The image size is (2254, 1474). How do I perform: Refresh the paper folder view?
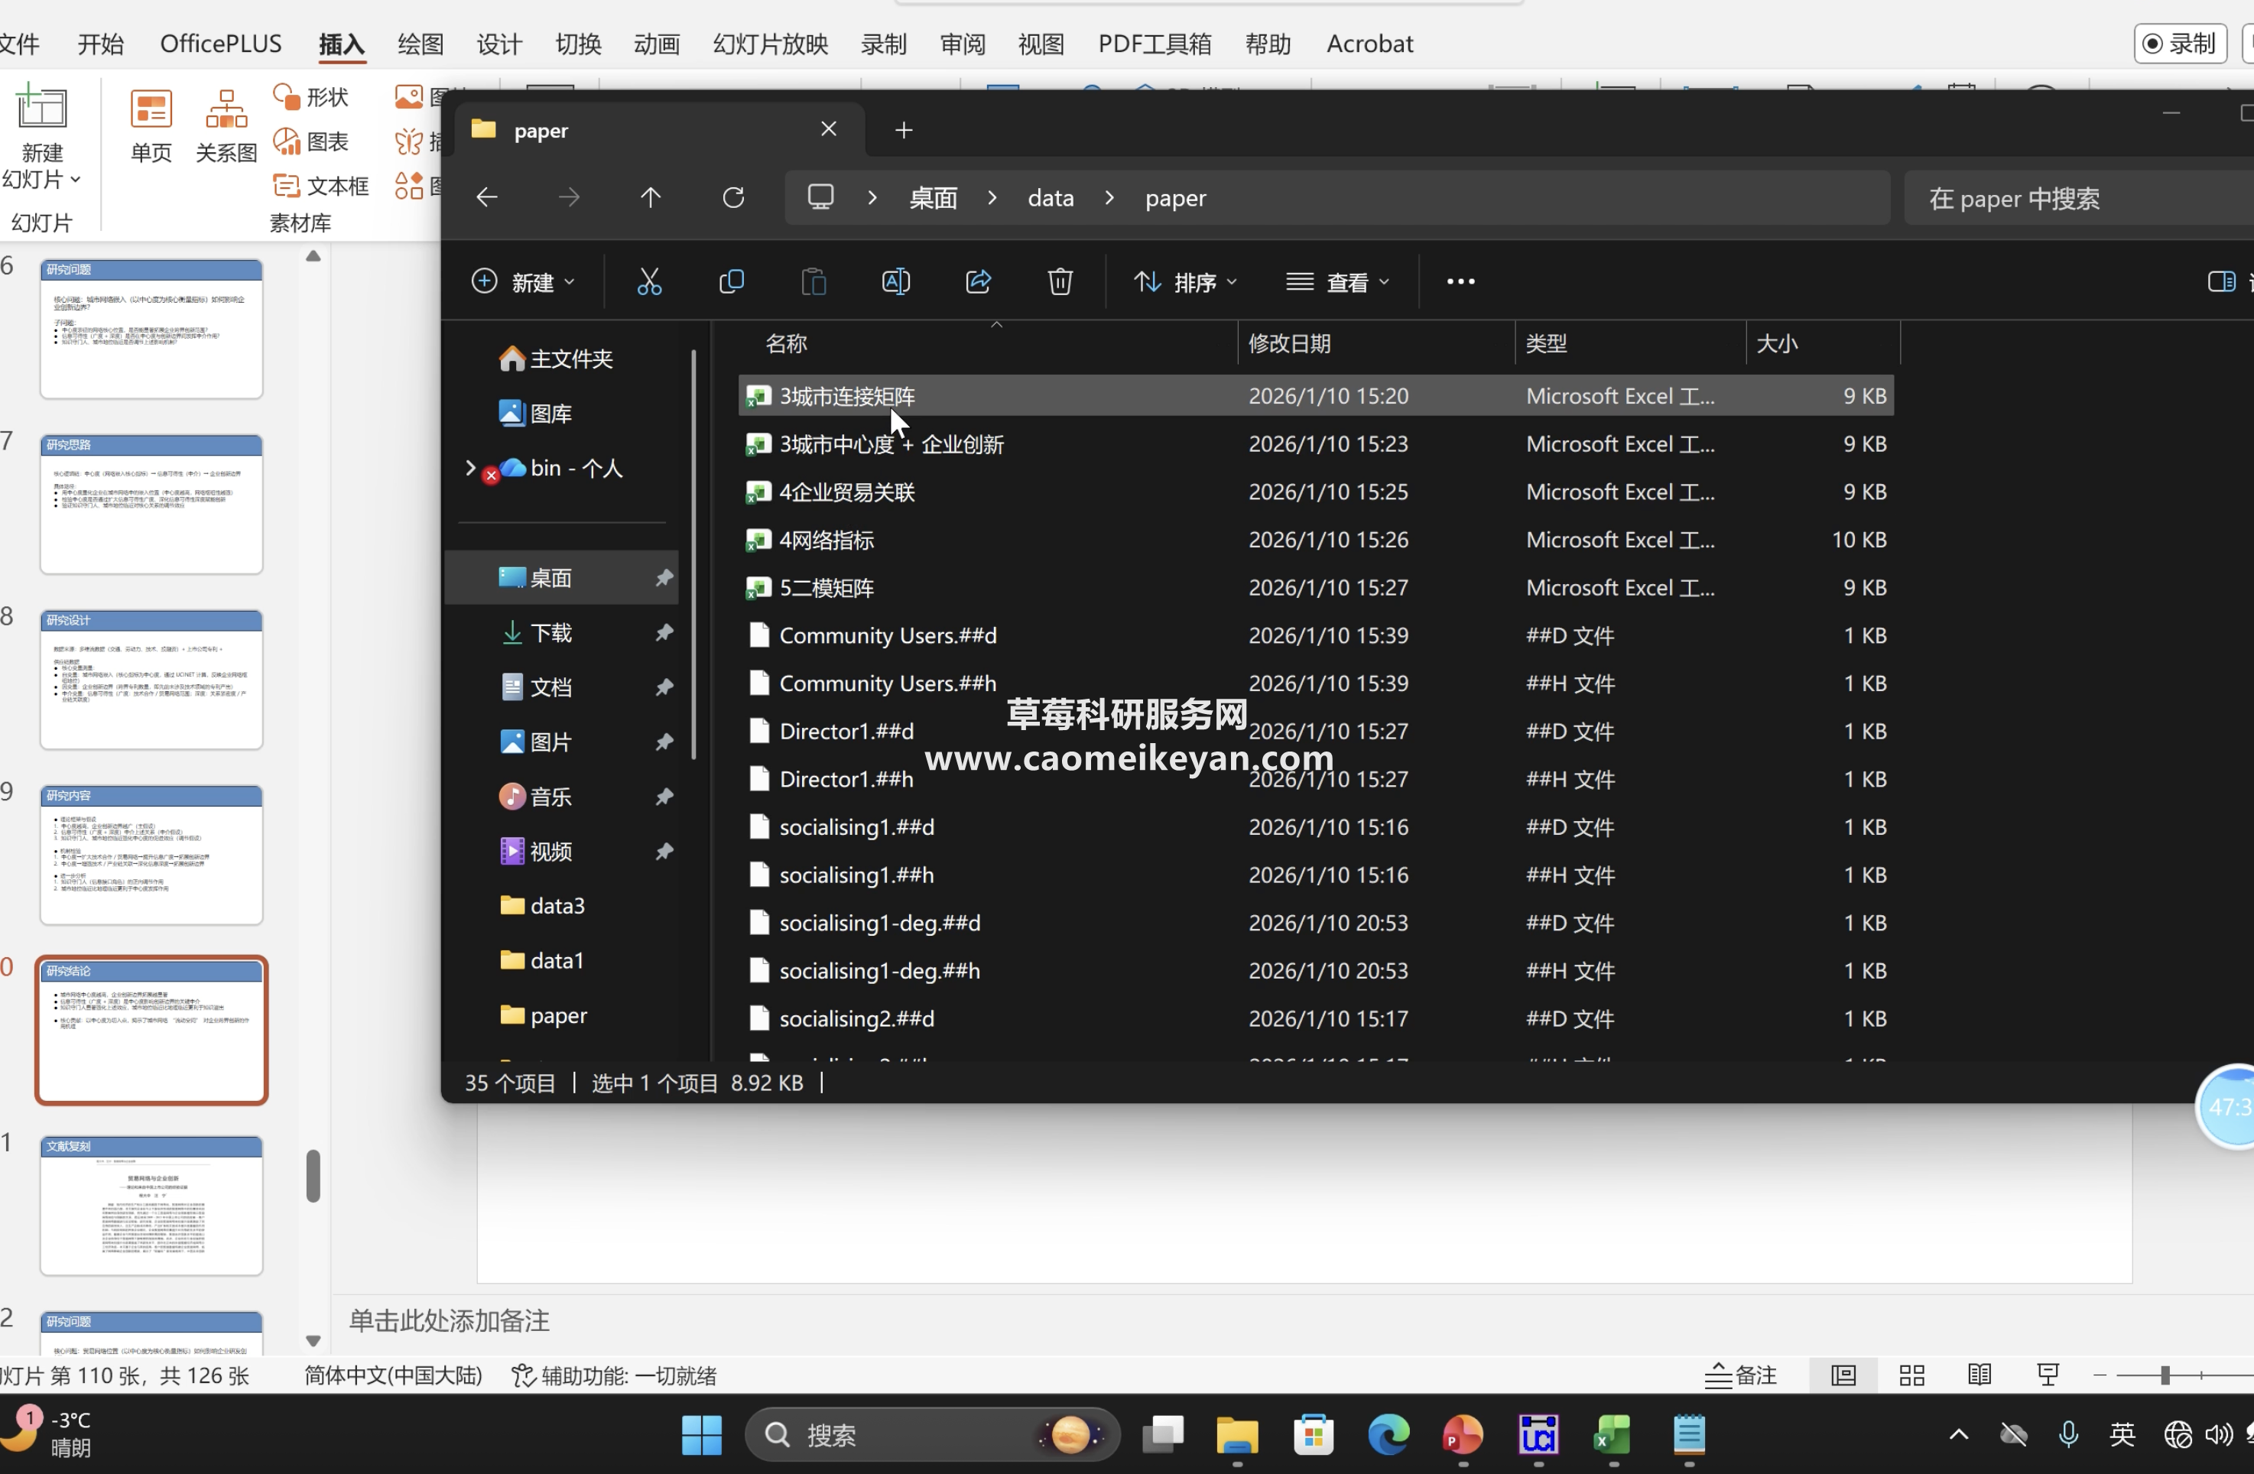pos(733,197)
